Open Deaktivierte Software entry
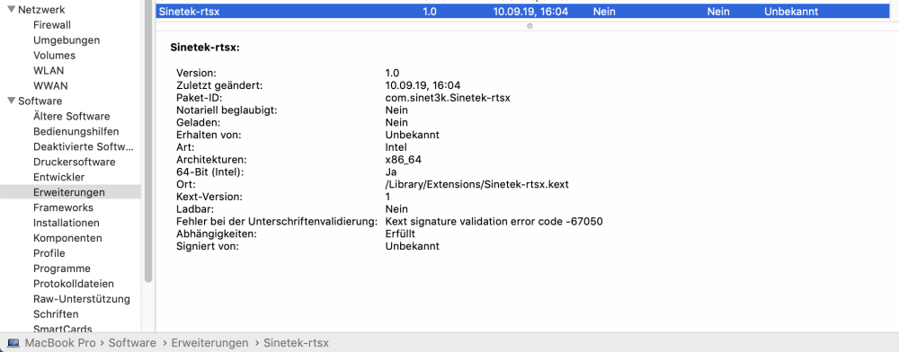 [84, 146]
